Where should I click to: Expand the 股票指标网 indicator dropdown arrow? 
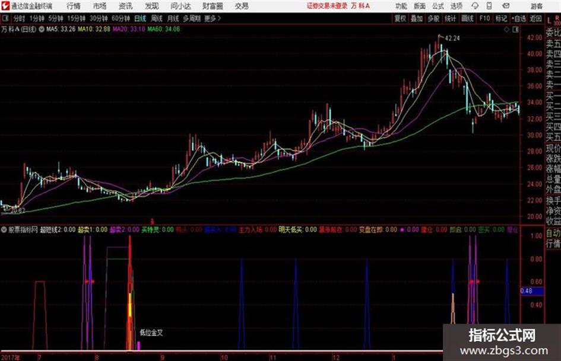pos(4,229)
